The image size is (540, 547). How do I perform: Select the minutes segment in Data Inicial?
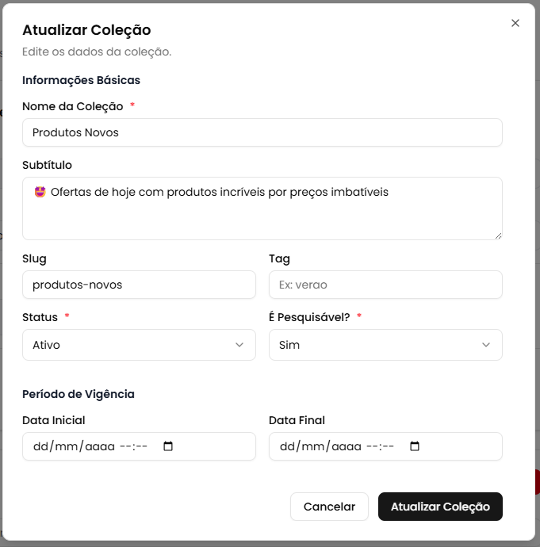coord(142,446)
